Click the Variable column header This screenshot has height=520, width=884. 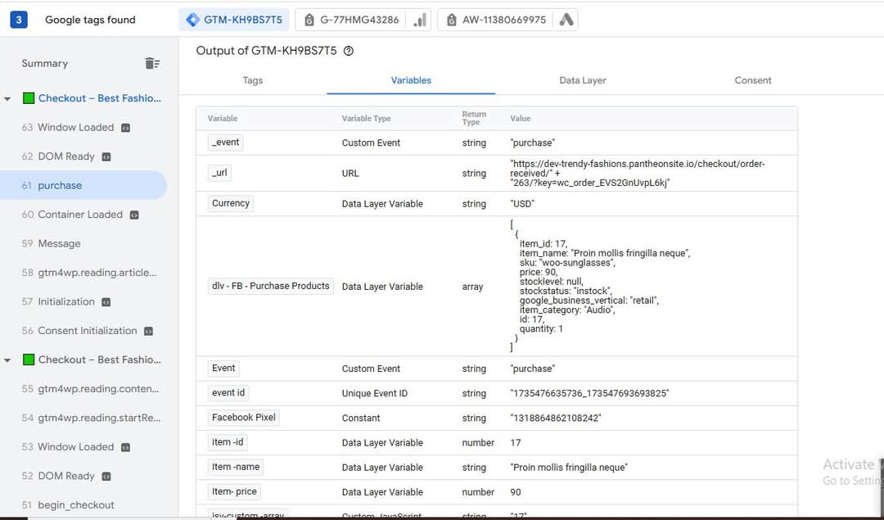tap(222, 119)
